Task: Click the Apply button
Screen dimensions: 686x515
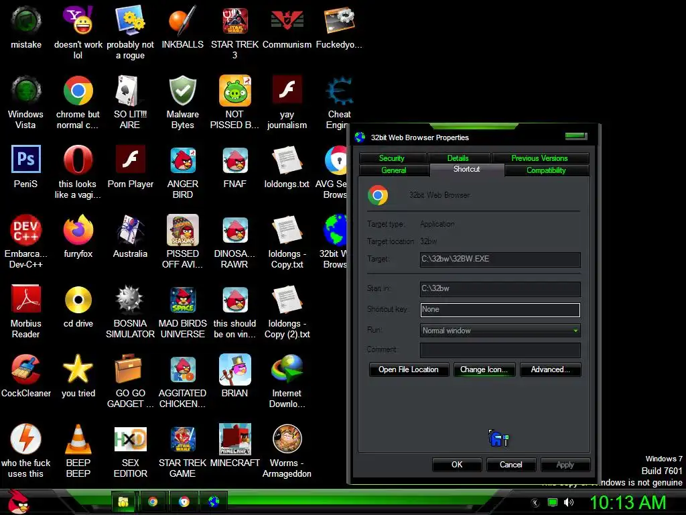Action: (x=565, y=465)
